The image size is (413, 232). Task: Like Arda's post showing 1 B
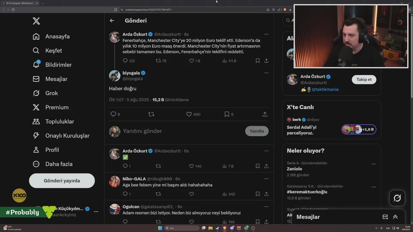[191, 61]
